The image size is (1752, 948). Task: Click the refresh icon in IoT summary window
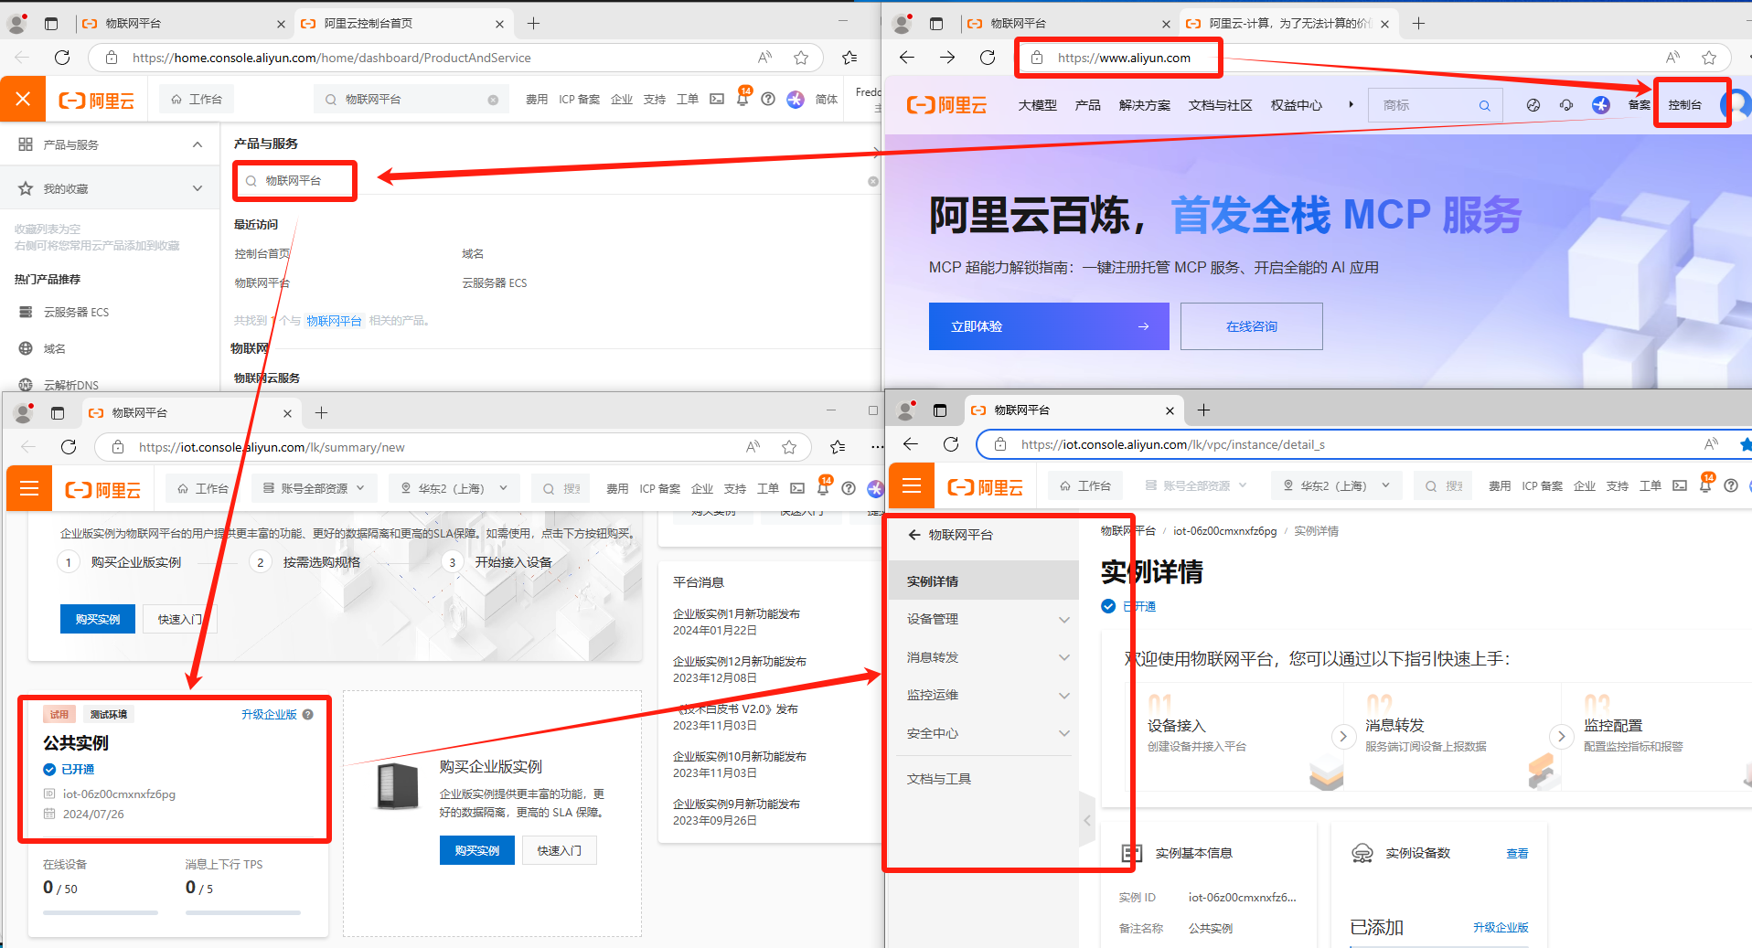coord(69,447)
